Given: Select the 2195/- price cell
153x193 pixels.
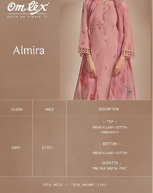Looking at the screenshot, I should coord(48,147).
